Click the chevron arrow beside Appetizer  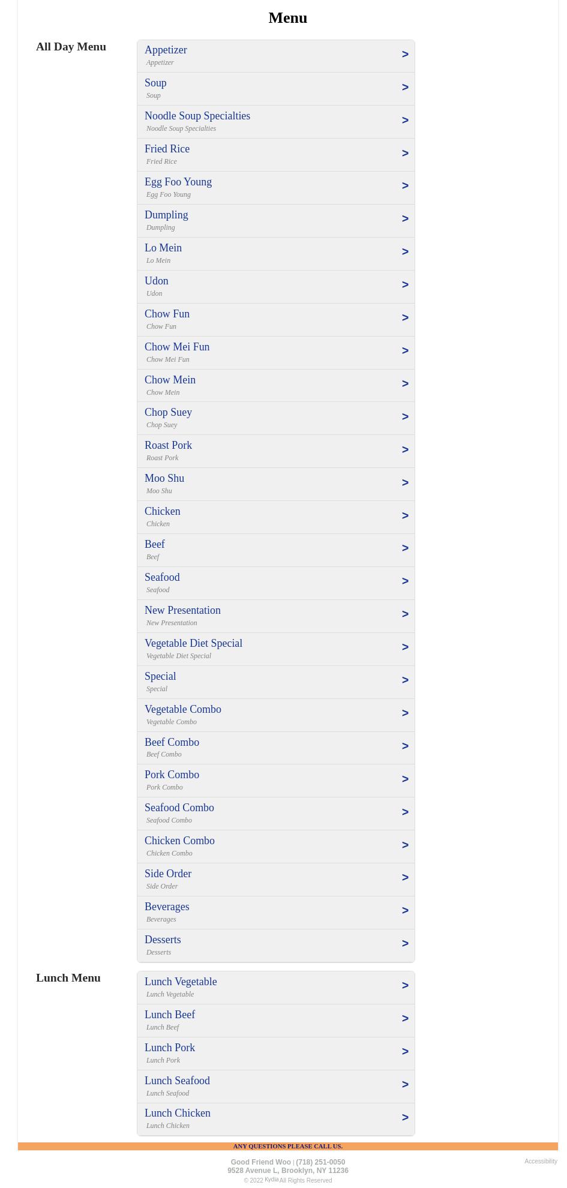click(x=405, y=55)
